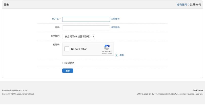Click the 找回密码 password recovery link
The height and width of the screenshot is (107, 205).
[x=115, y=27]
